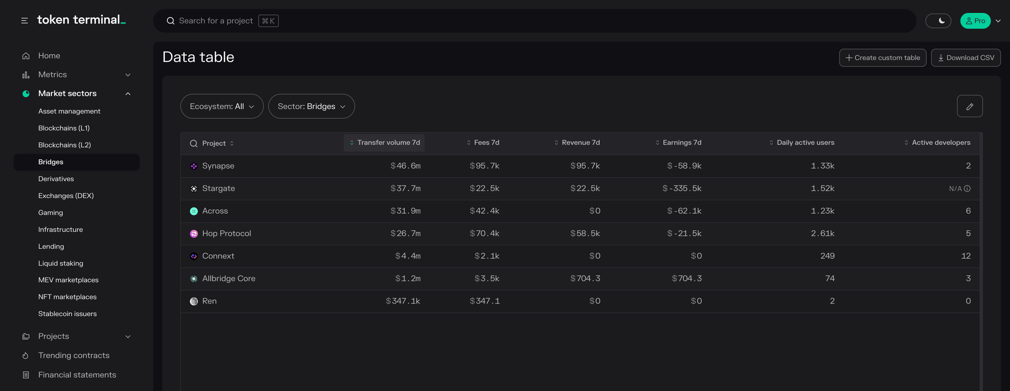Click the Trending contracts flame icon

[25, 355]
